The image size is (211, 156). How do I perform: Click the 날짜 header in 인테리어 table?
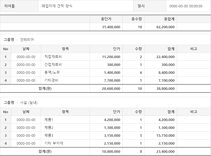coord(26,49)
